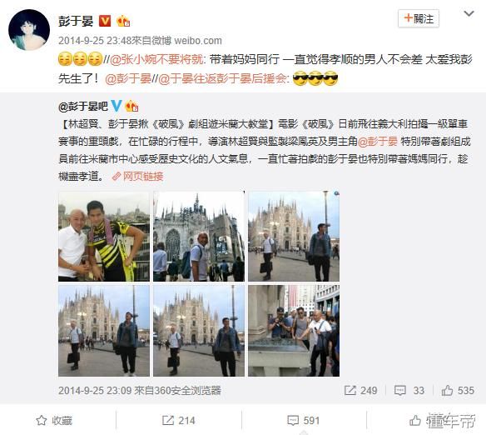Screen dimensions: 486x435
Task: Open @张小婉不要将就 mention link
Action: [x=157, y=59]
